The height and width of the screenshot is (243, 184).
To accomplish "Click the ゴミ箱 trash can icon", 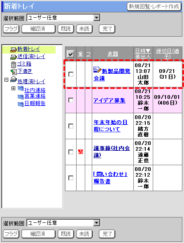I will pos(14,65).
